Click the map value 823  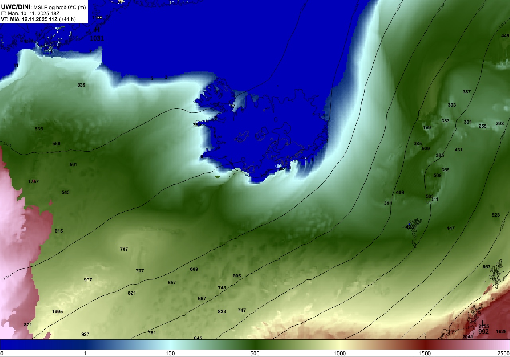click(x=222, y=312)
